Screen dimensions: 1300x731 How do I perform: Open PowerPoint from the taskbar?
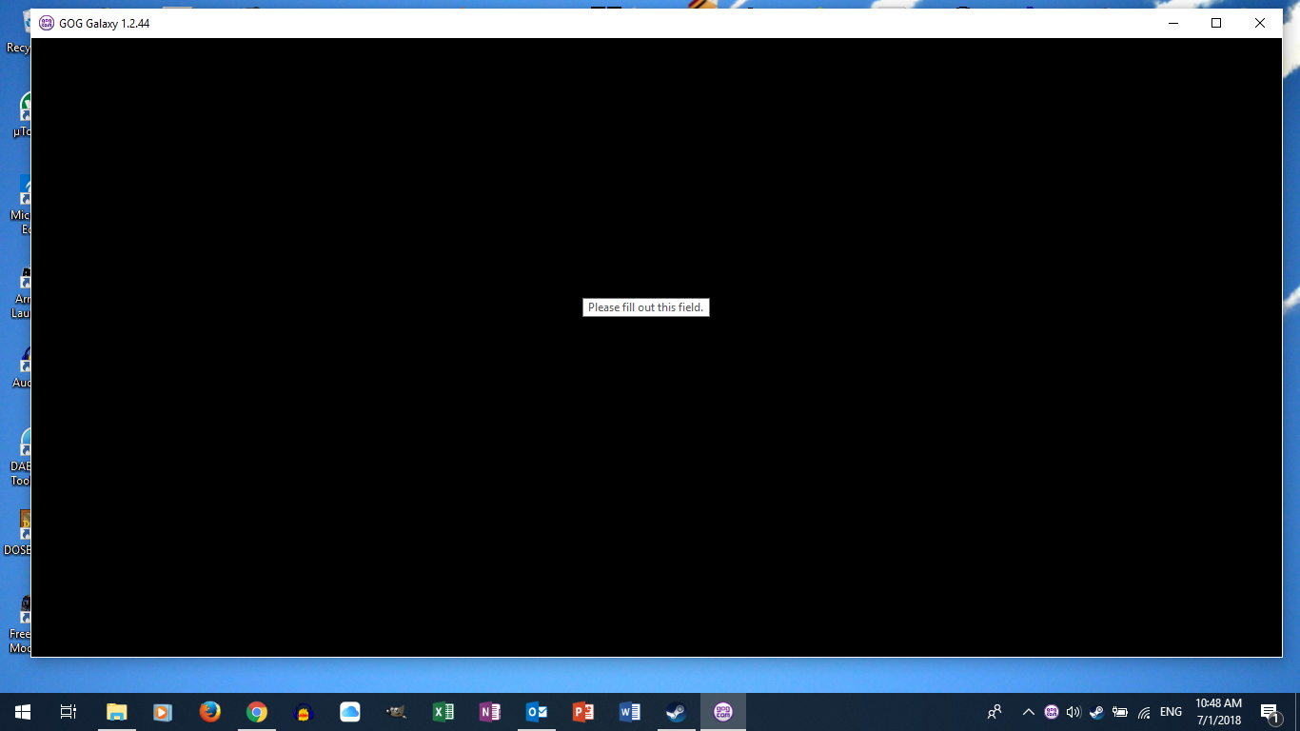point(582,711)
